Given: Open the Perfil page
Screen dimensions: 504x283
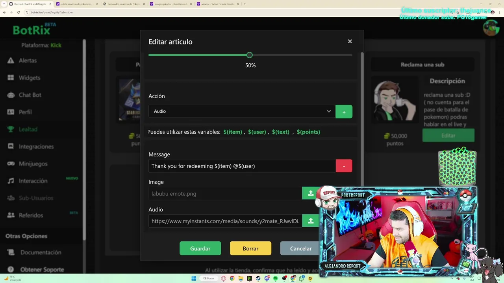Looking at the screenshot, I should (25, 112).
